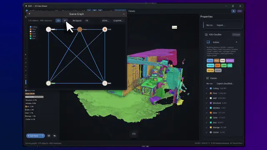Toggle Ceiling class checkmark
The height and width of the screenshot is (150, 267).
(x=207, y=88)
